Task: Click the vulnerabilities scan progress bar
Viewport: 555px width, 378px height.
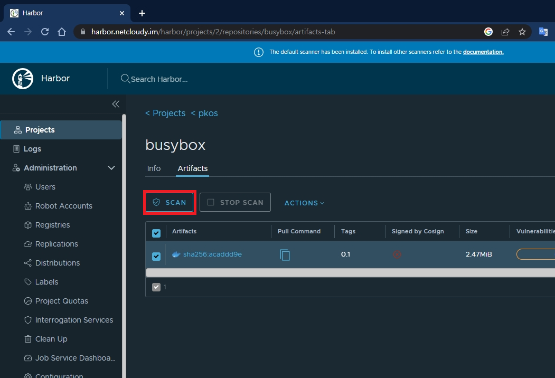Action: (x=535, y=254)
